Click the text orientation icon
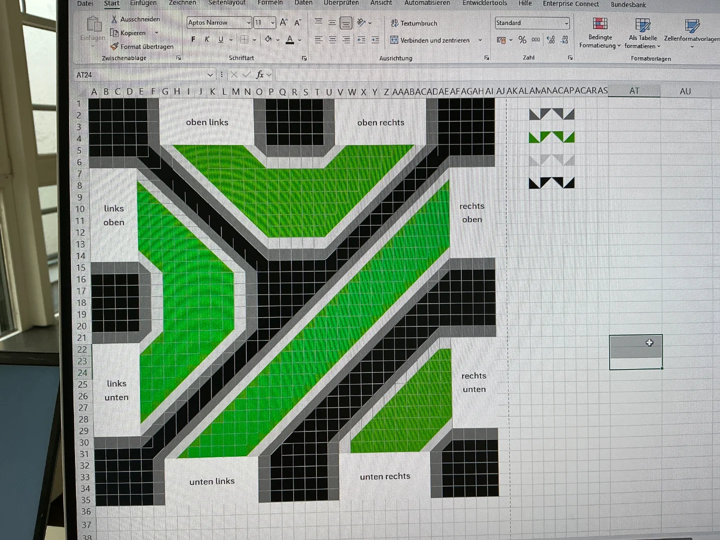Viewport: 720px width, 540px height. 361,22
